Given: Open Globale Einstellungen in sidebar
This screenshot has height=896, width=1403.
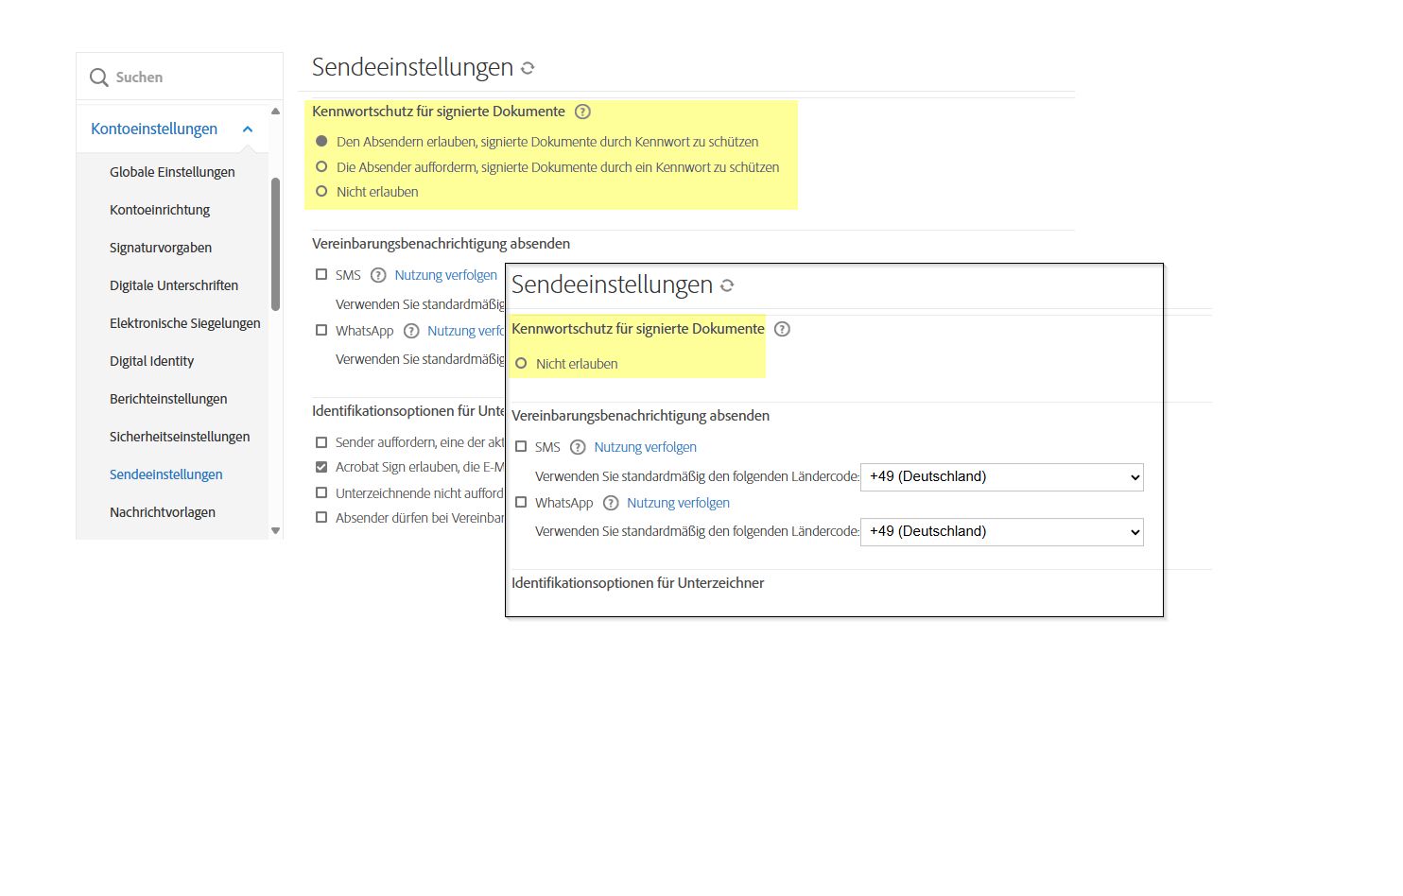Looking at the screenshot, I should [x=172, y=172].
